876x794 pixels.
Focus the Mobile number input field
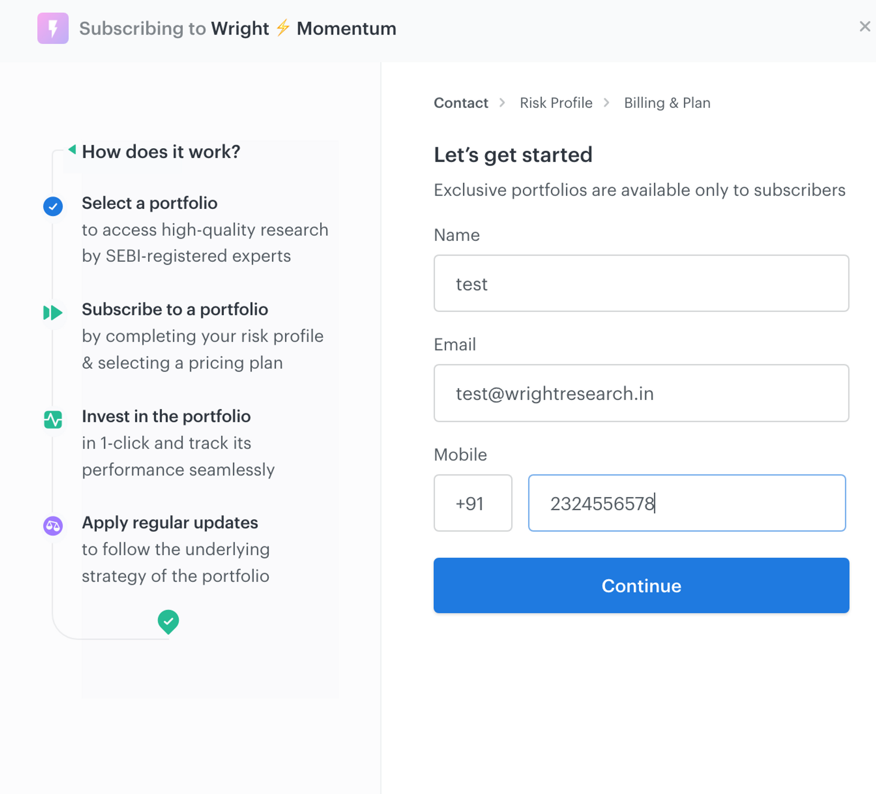coord(687,503)
